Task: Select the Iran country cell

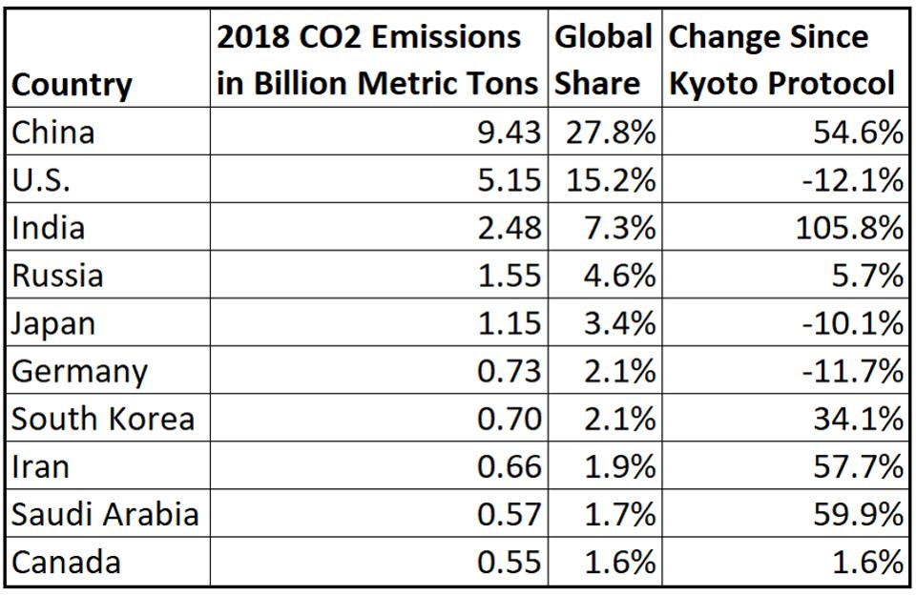Action: tap(40, 465)
